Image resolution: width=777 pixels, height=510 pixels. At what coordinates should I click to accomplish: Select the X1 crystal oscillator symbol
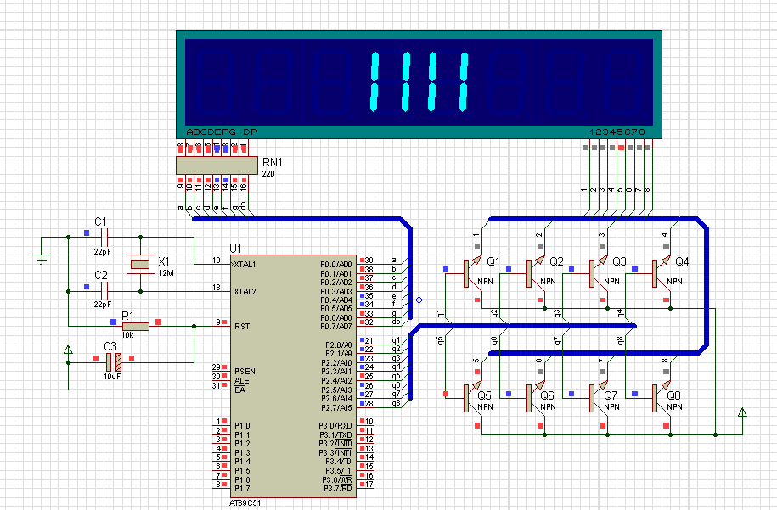(140, 264)
